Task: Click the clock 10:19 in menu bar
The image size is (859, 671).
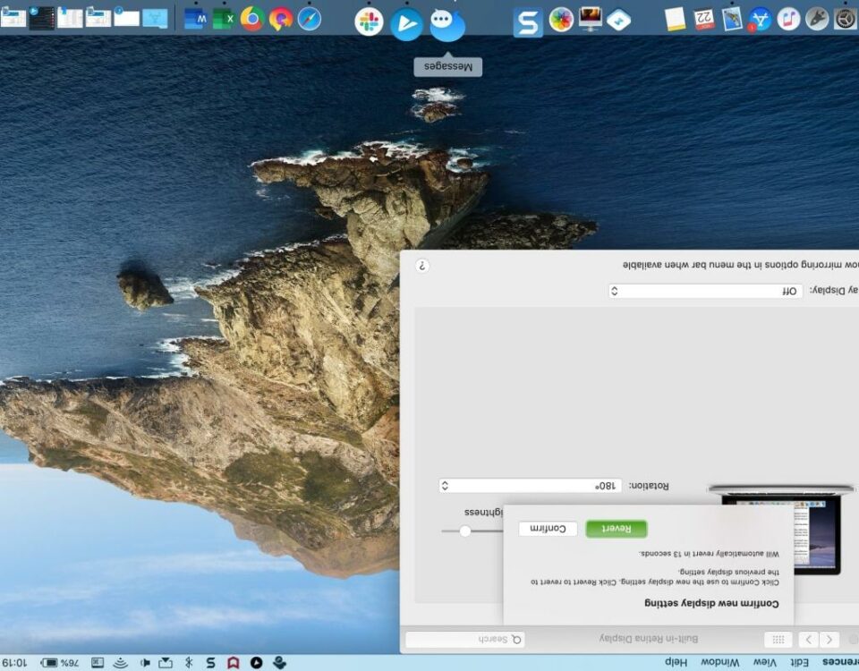Action: coord(14,663)
